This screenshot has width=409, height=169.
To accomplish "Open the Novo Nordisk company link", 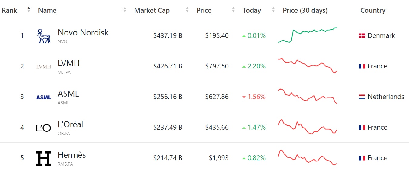I will [83, 33].
